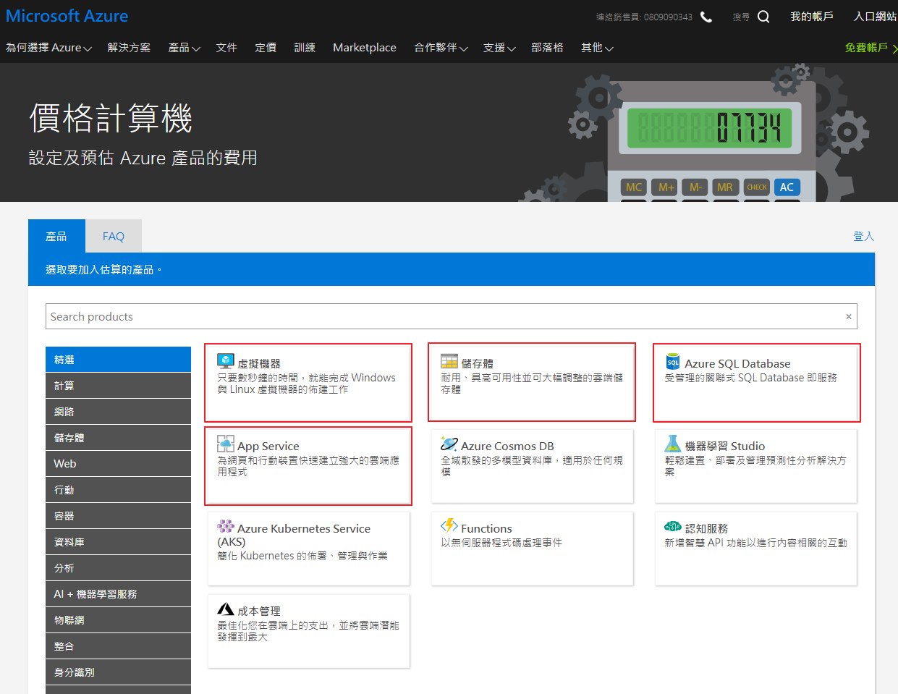Viewport: 898px width, 694px height.
Task: Select the 身分識別 category
Action: coord(118,672)
